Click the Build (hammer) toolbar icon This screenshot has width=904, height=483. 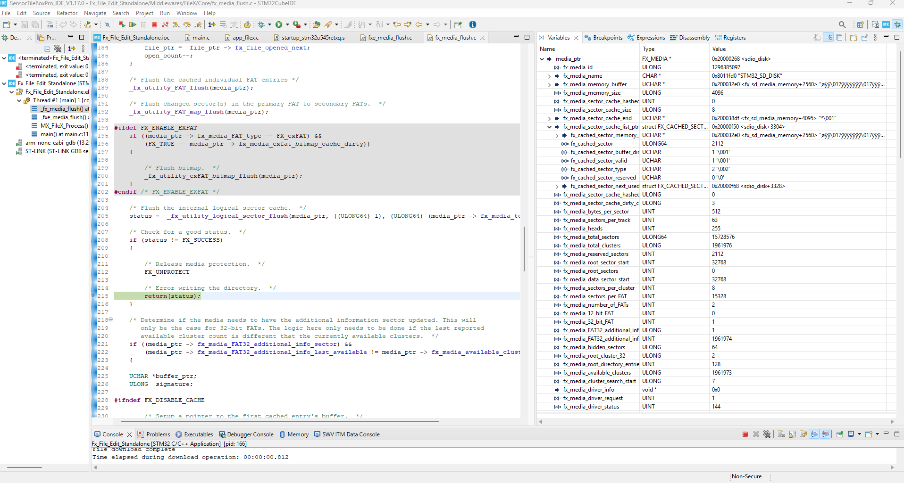click(247, 25)
